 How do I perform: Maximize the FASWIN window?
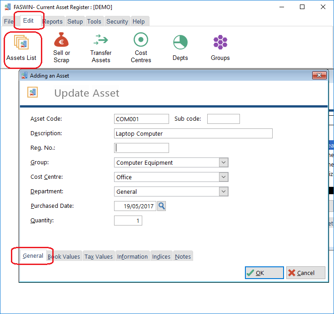(302, 7)
